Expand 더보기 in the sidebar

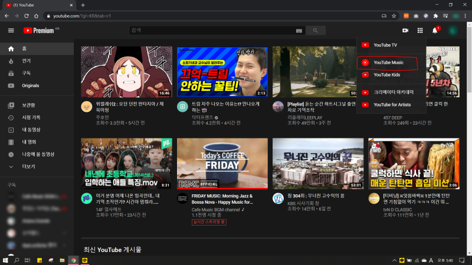(x=37, y=167)
